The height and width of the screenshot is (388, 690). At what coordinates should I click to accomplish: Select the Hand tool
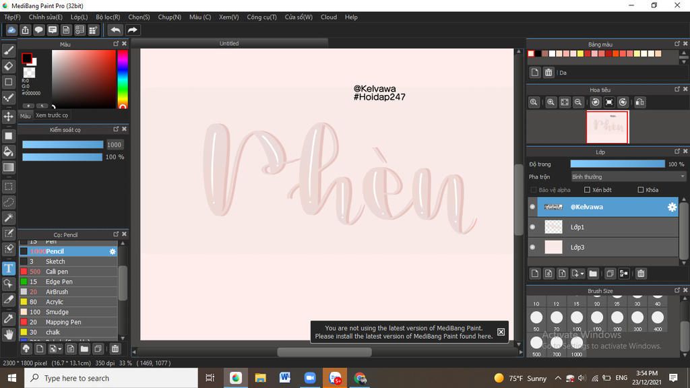(x=8, y=335)
